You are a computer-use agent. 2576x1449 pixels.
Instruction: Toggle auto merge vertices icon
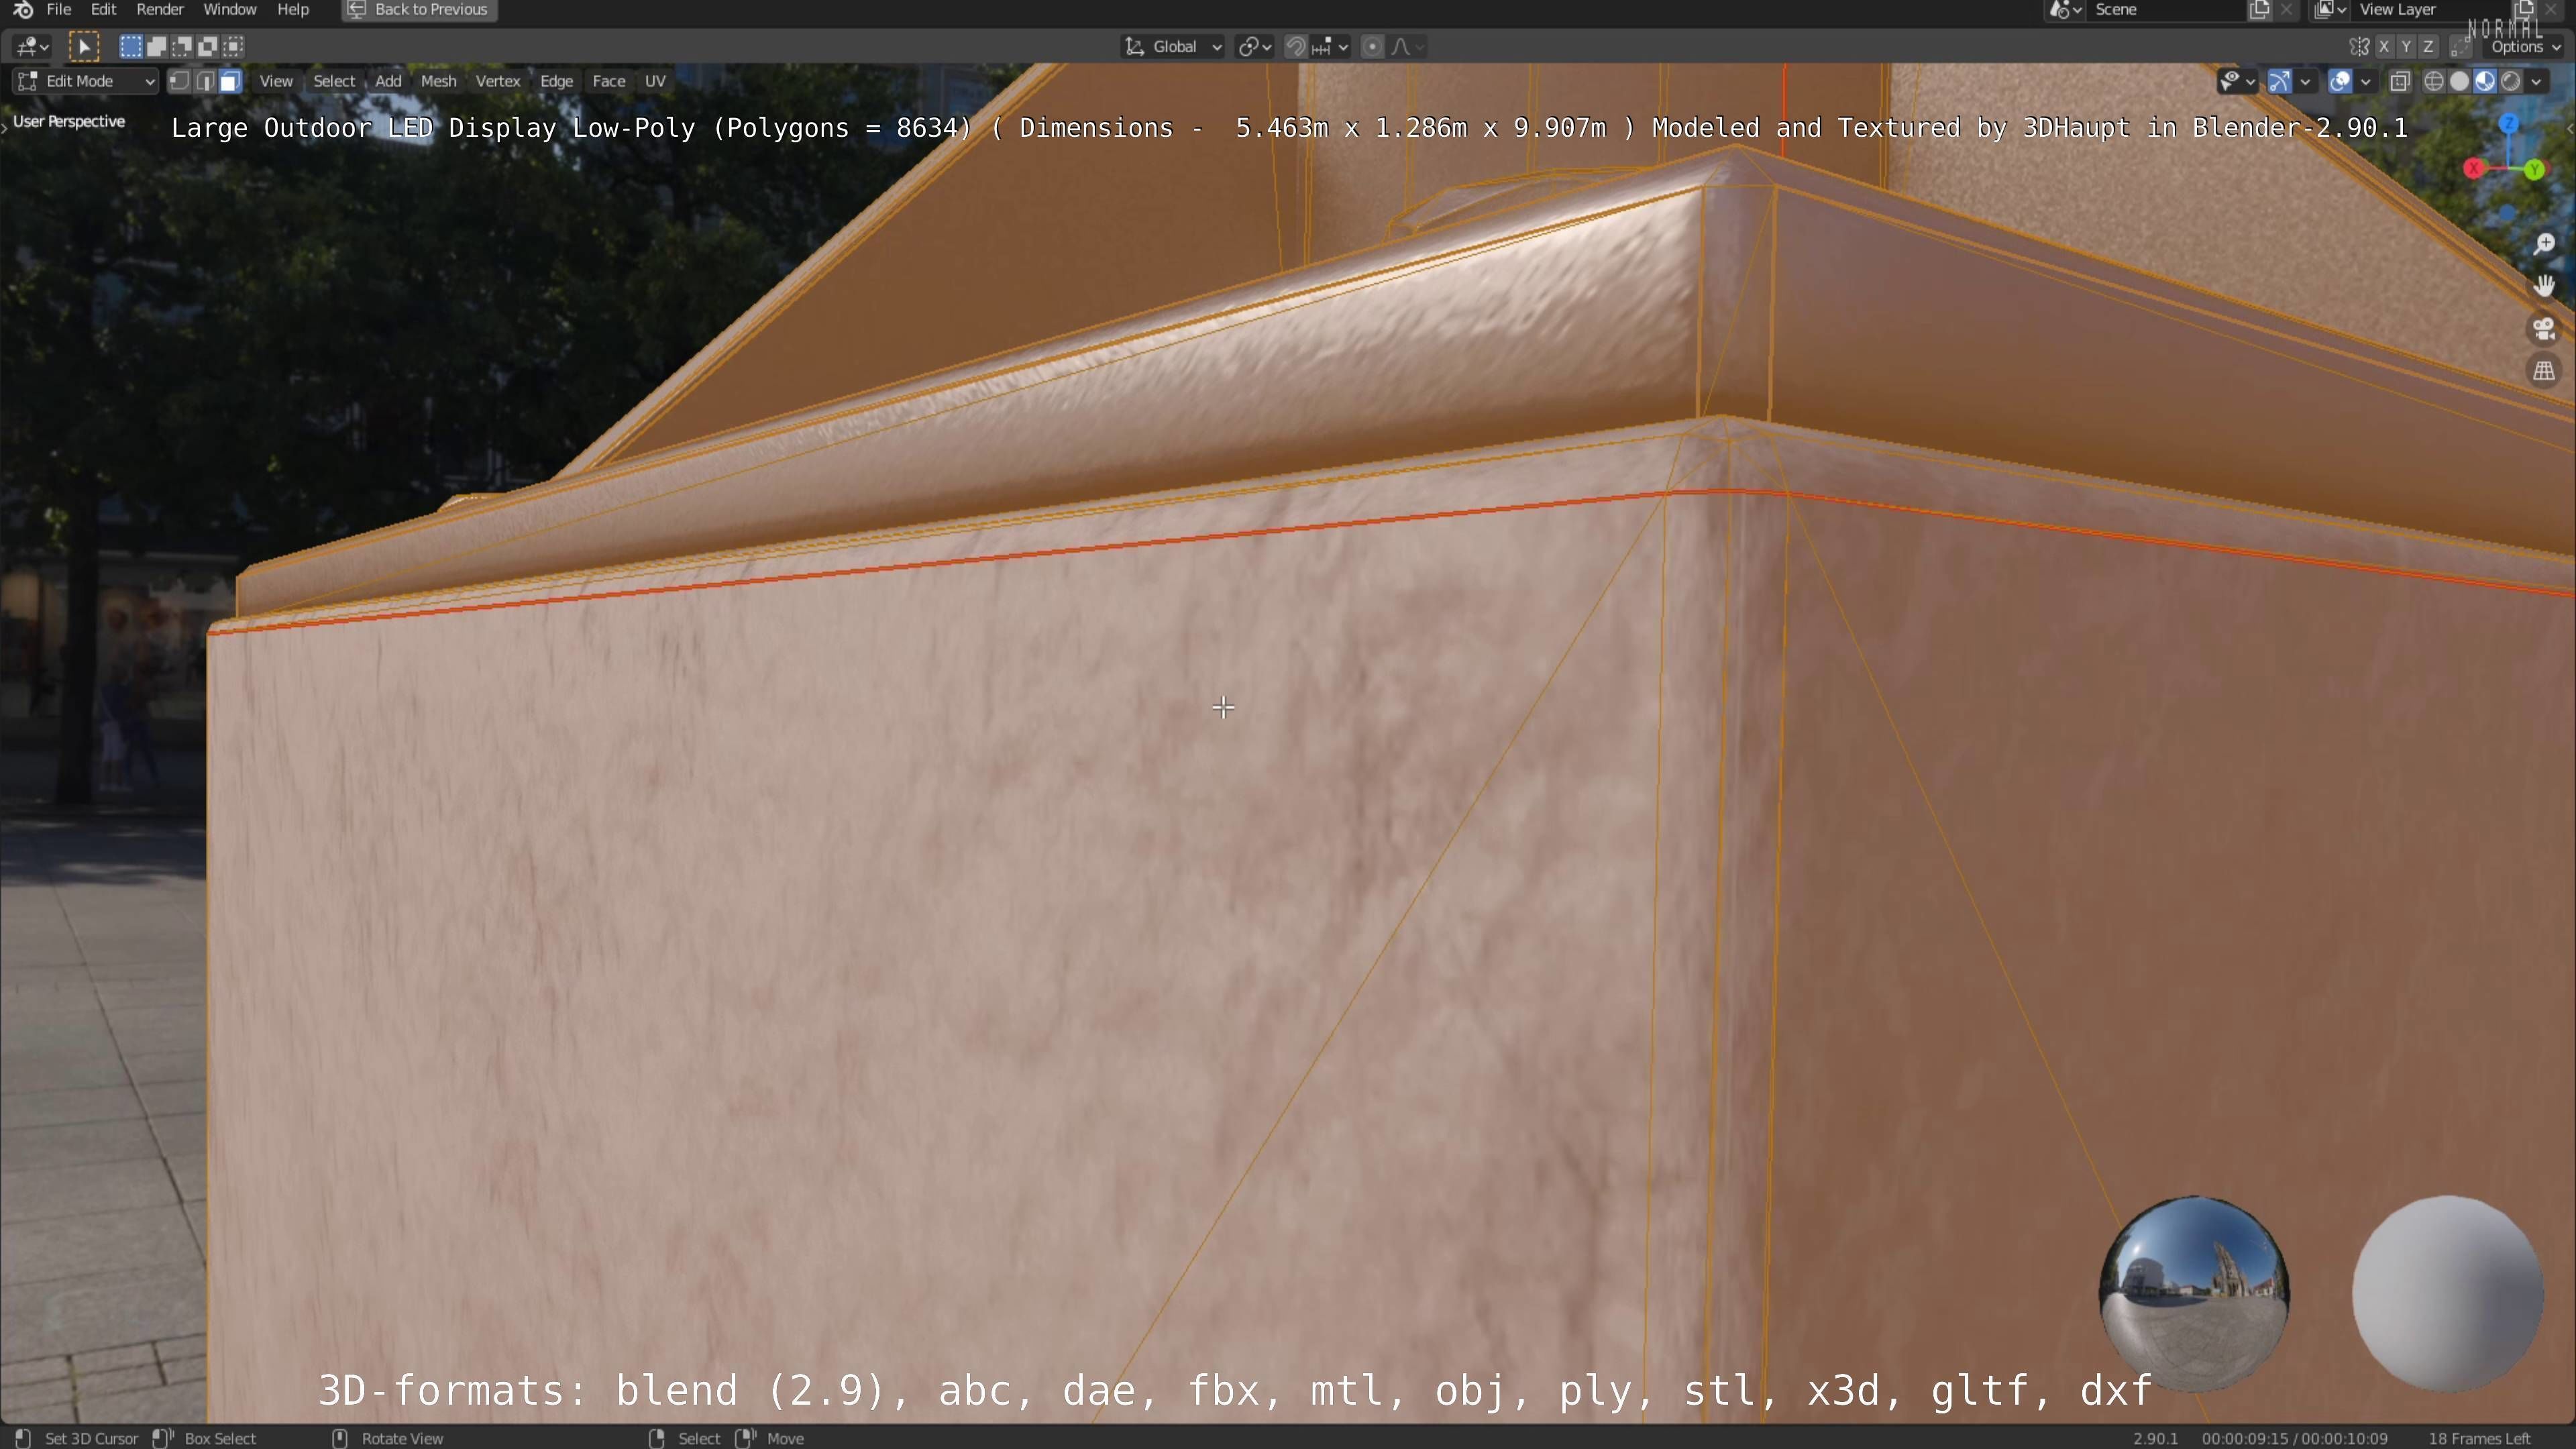click(2460, 47)
